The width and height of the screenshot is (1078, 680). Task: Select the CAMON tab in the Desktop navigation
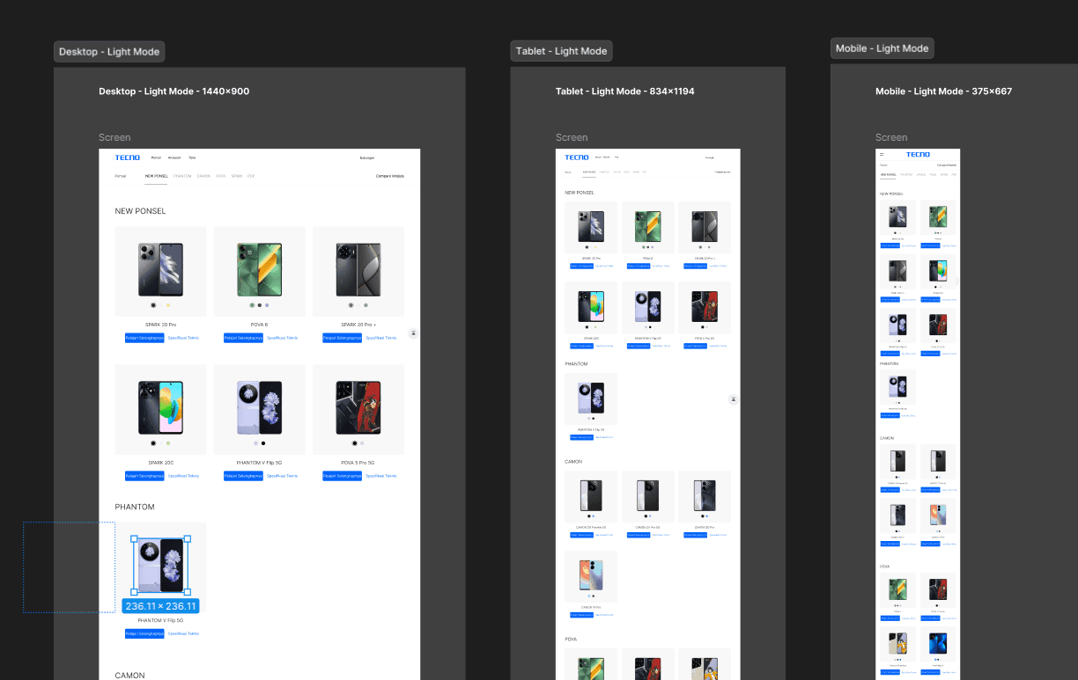tap(203, 176)
